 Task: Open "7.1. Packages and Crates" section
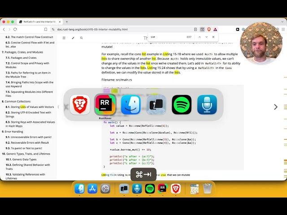(21, 58)
